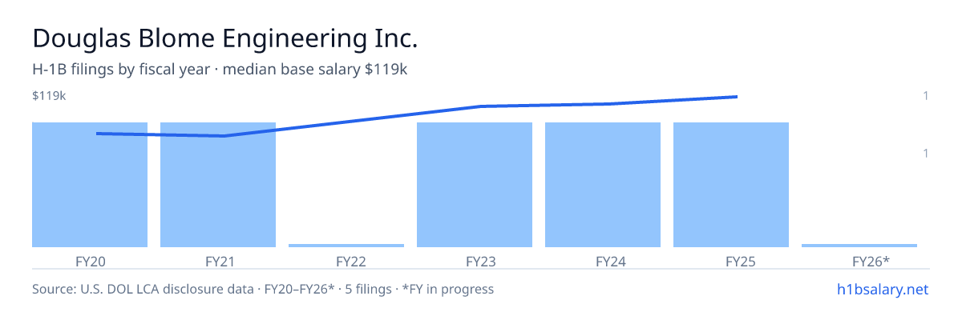Image resolution: width=962 pixels, height=320 pixels.
Task: Select the small FY22 bar
Action: coord(346,245)
